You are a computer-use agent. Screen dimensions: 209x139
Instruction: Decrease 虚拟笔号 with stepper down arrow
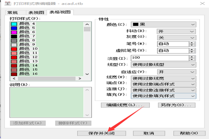coord(192,52)
